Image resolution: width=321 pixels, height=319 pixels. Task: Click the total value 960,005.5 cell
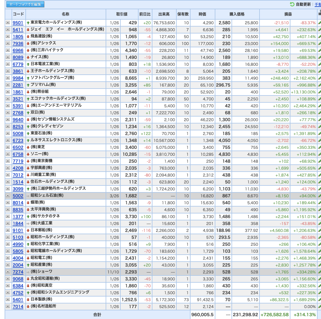[x=202, y=314]
